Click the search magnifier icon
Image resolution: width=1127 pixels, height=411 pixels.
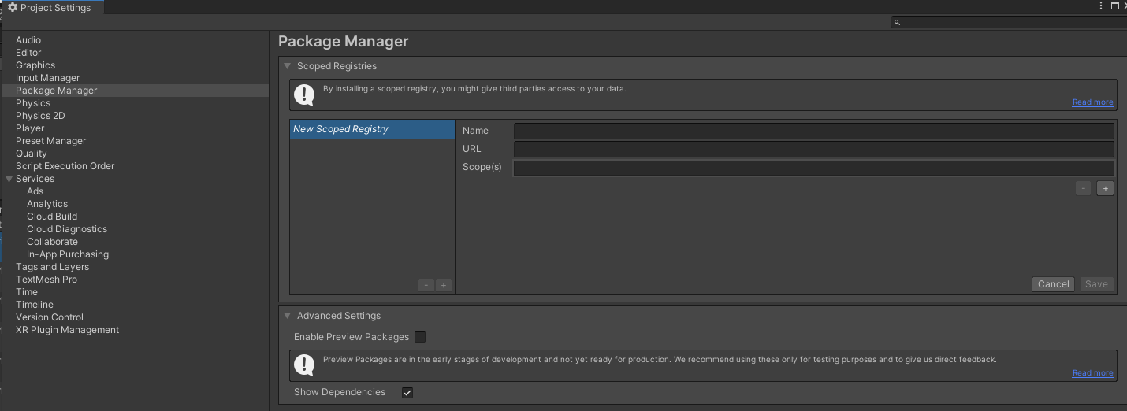pyautogui.click(x=897, y=23)
